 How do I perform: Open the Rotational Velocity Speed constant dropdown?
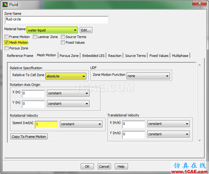click(81, 124)
